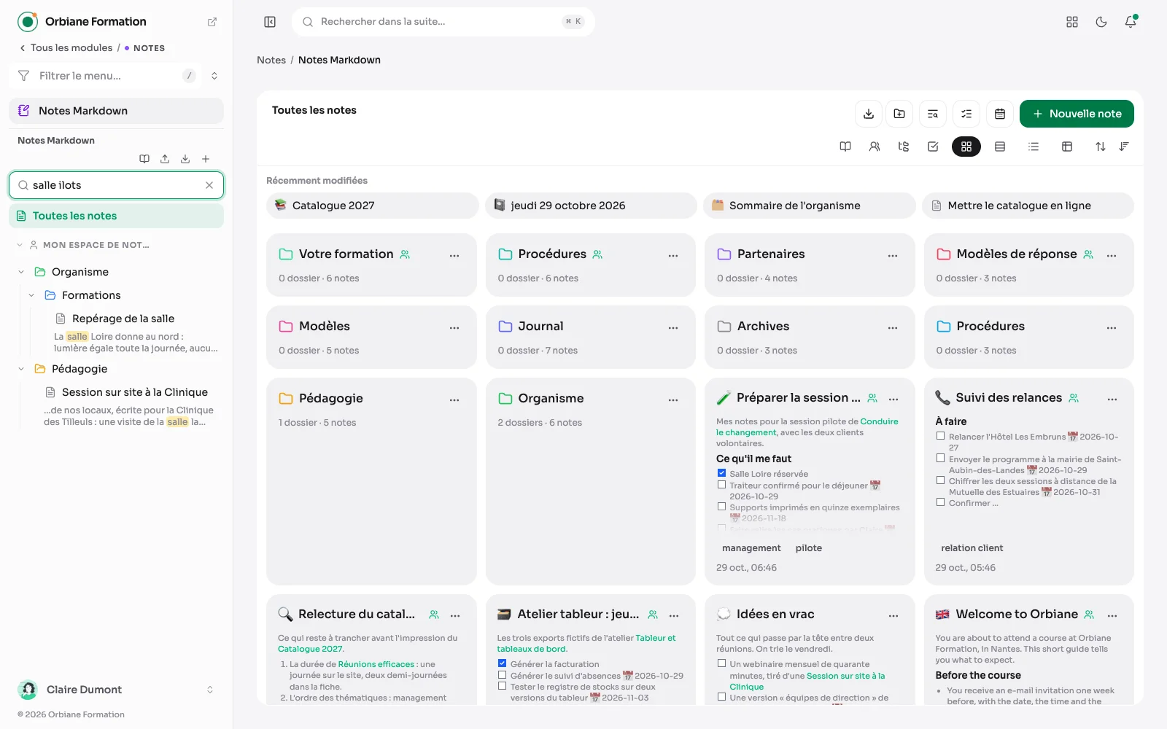Open the apps grid icon in top bar
1167x729 pixels.
[1072, 22]
